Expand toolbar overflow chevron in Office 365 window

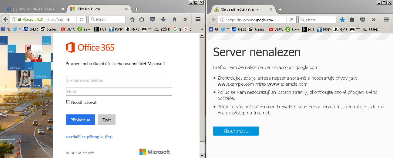(x=185, y=19)
